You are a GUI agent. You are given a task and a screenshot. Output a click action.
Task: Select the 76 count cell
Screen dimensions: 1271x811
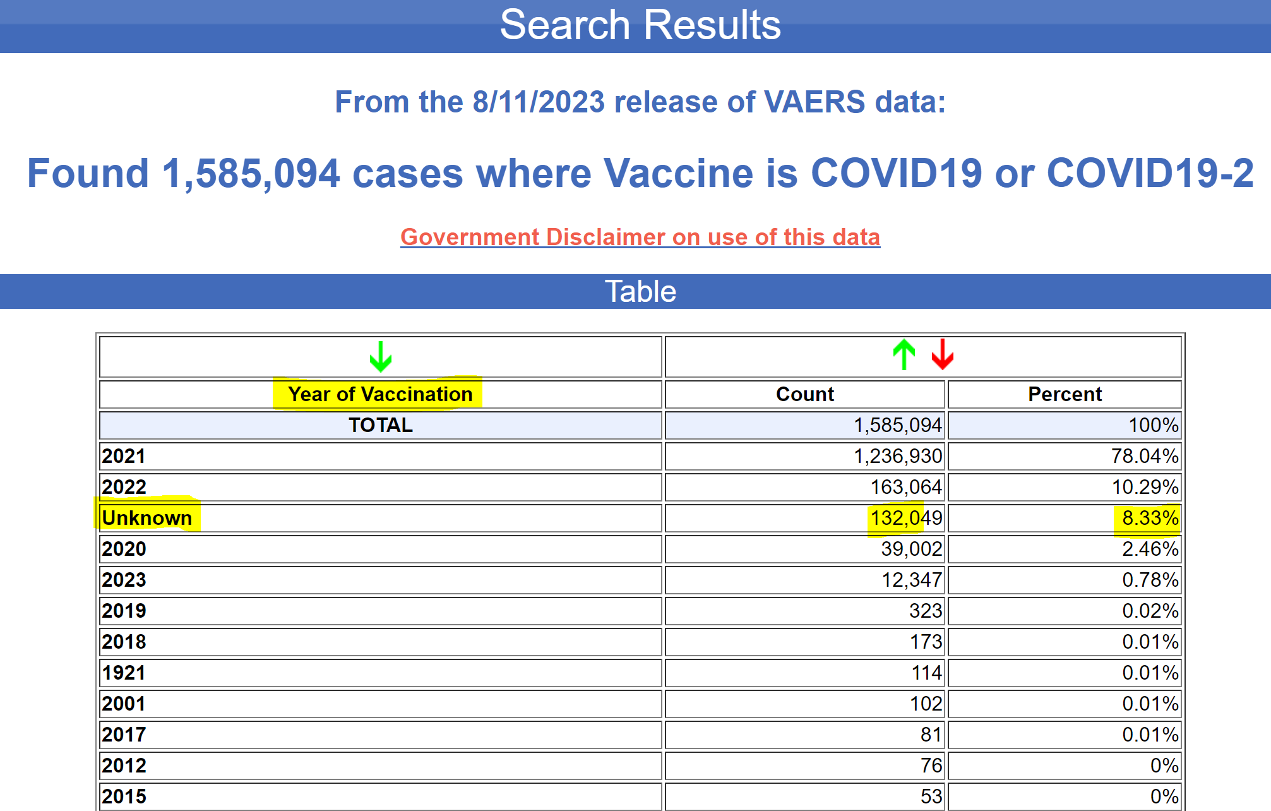(805, 766)
